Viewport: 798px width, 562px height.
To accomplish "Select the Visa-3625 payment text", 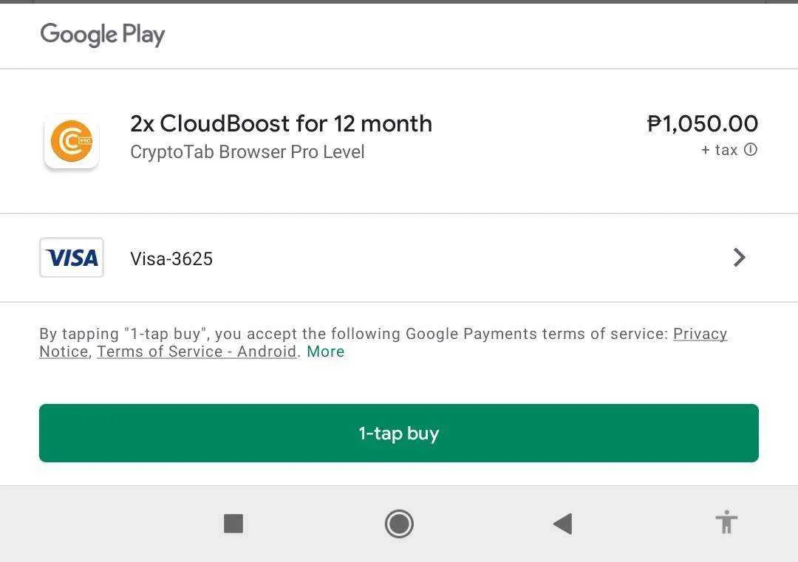I will click(x=171, y=258).
